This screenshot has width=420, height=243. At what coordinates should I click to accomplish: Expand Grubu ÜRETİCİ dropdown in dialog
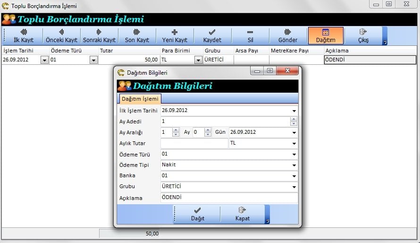294,187
